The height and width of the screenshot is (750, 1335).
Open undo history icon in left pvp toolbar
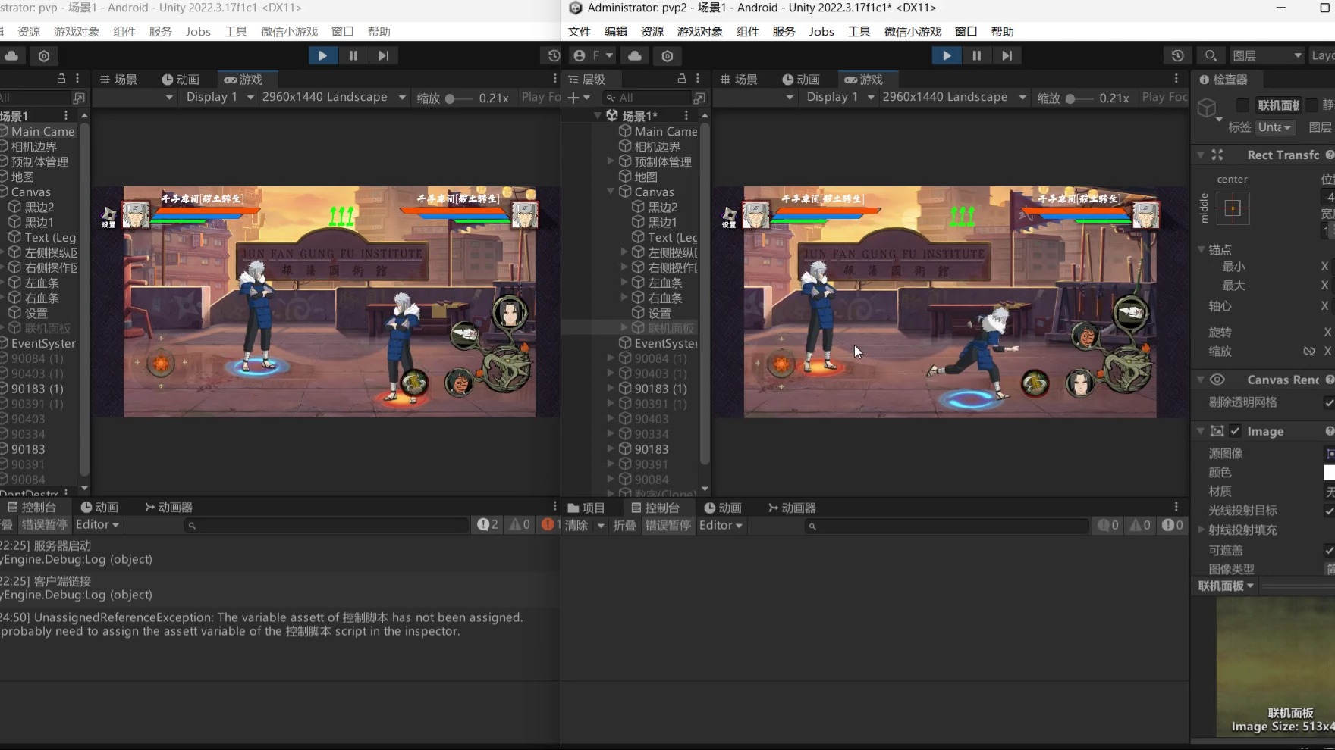tap(553, 56)
